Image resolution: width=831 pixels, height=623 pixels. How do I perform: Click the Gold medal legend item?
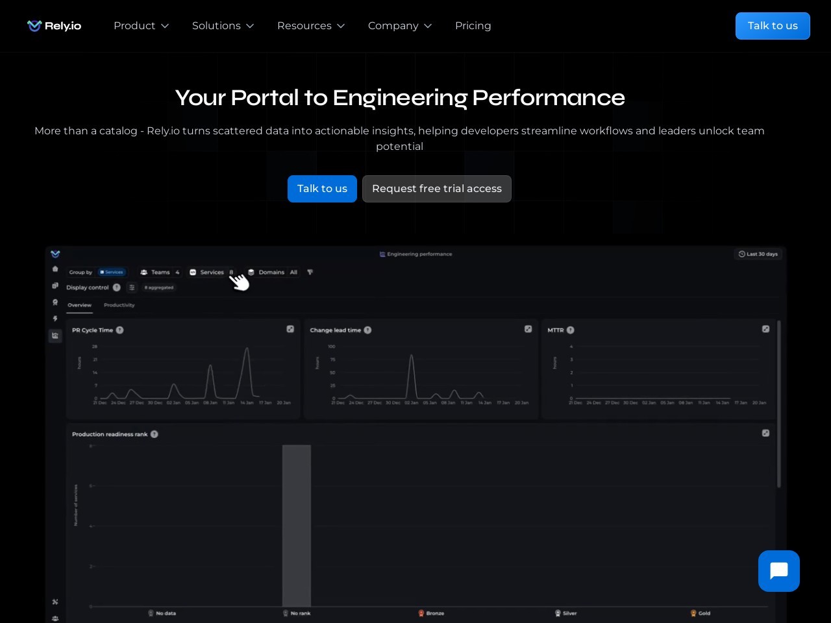pos(701,613)
